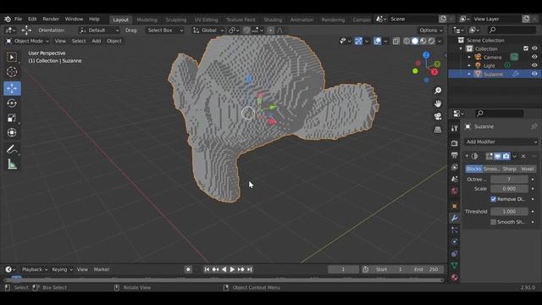The height and width of the screenshot is (305, 542).
Task: Switch to rendered viewport shading
Action: pyautogui.click(x=431, y=42)
